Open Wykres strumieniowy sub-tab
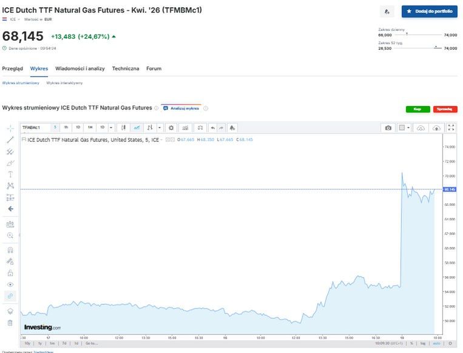 21,83
